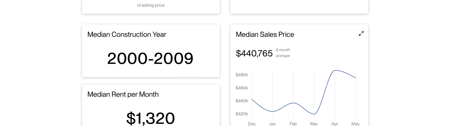Select the Jan month on chart axis
Image resolution: width=456 pixels, height=126 pixels.
click(x=272, y=124)
